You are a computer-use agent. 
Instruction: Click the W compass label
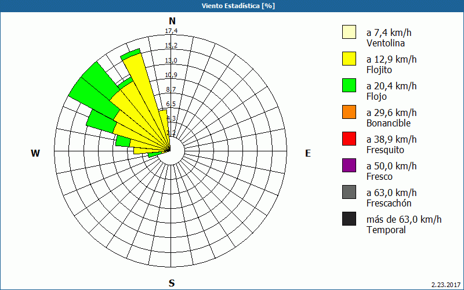click(35, 153)
